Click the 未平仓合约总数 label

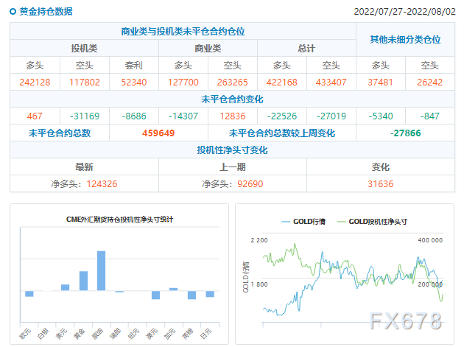(x=60, y=133)
